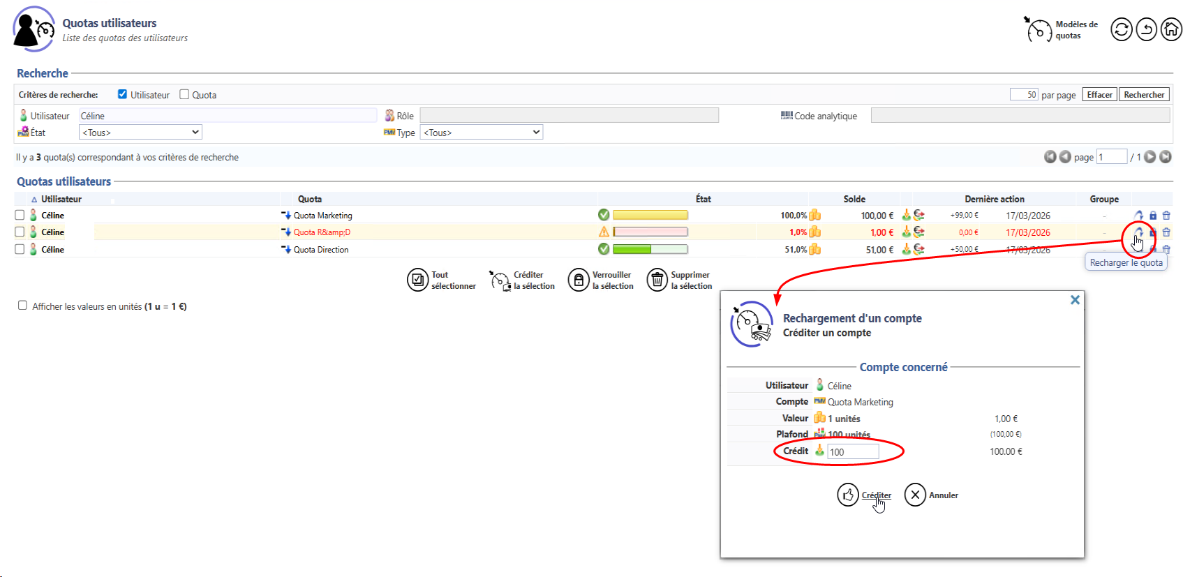
Task: Open the État dropdown list
Action: 140,133
